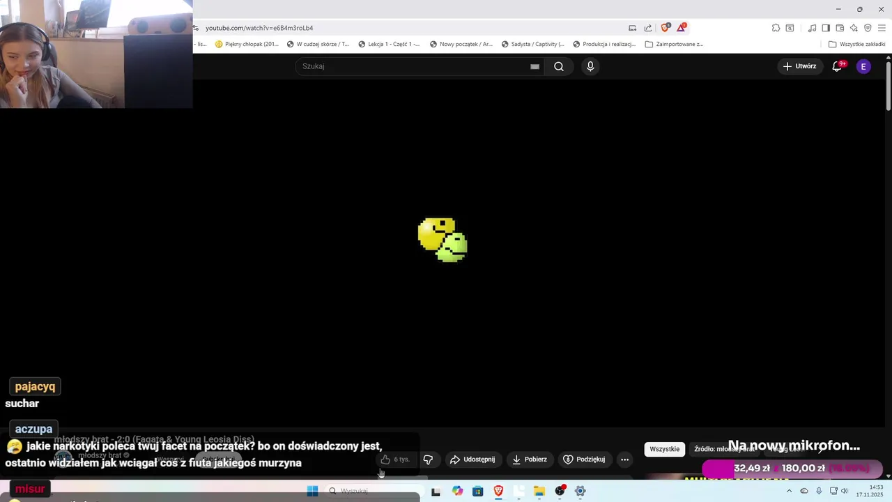Open the purple E account avatar
The height and width of the screenshot is (502, 892).
point(863,66)
